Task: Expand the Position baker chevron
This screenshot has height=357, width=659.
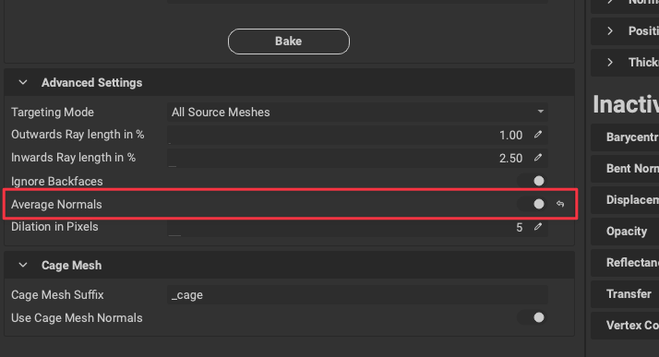Action: tap(610, 31)
